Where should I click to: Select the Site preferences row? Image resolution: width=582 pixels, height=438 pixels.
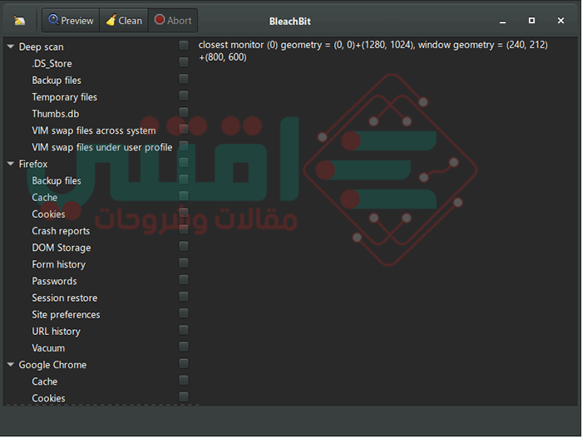(x=66, y=315)
